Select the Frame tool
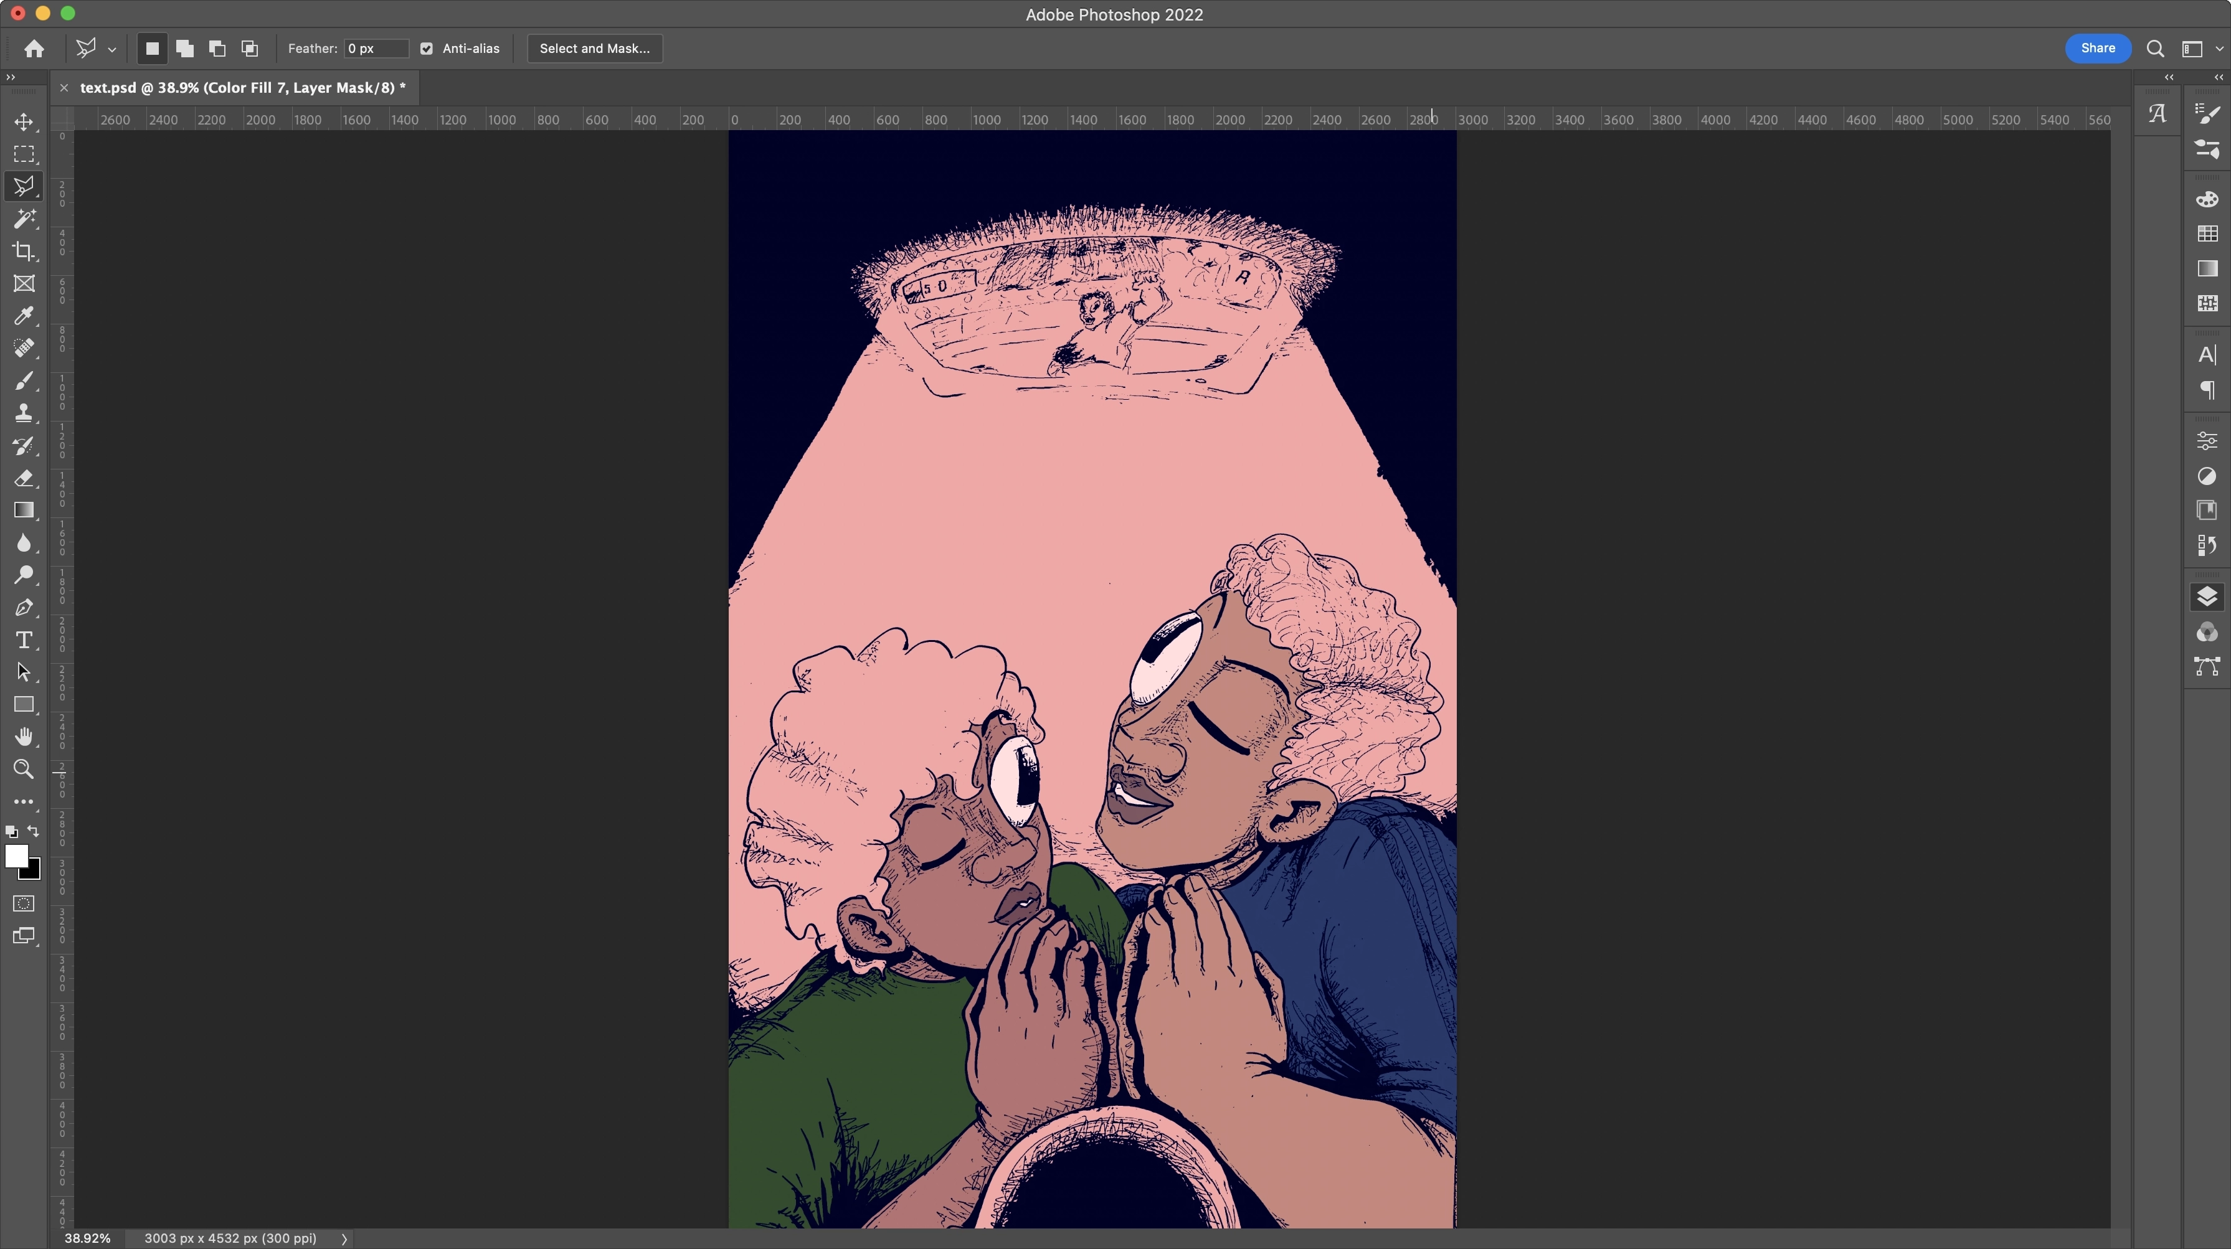Viewport: 2231px width, 1249px height. tap(24, 284)
